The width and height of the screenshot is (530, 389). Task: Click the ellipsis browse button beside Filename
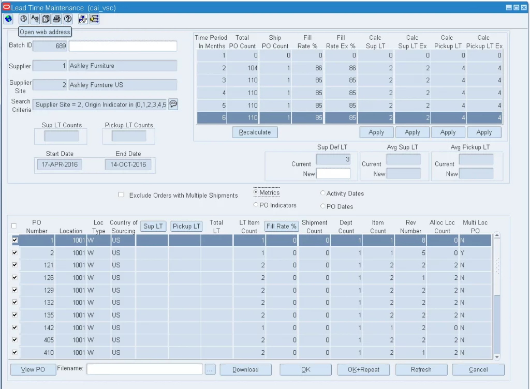pyautogui.click(x=210, y=370)
